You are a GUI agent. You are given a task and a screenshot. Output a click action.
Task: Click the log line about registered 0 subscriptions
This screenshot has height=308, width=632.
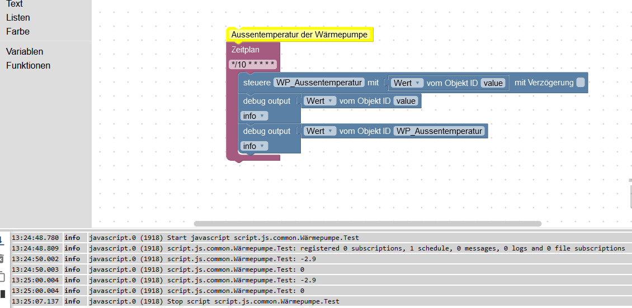(x=357, y=248)
